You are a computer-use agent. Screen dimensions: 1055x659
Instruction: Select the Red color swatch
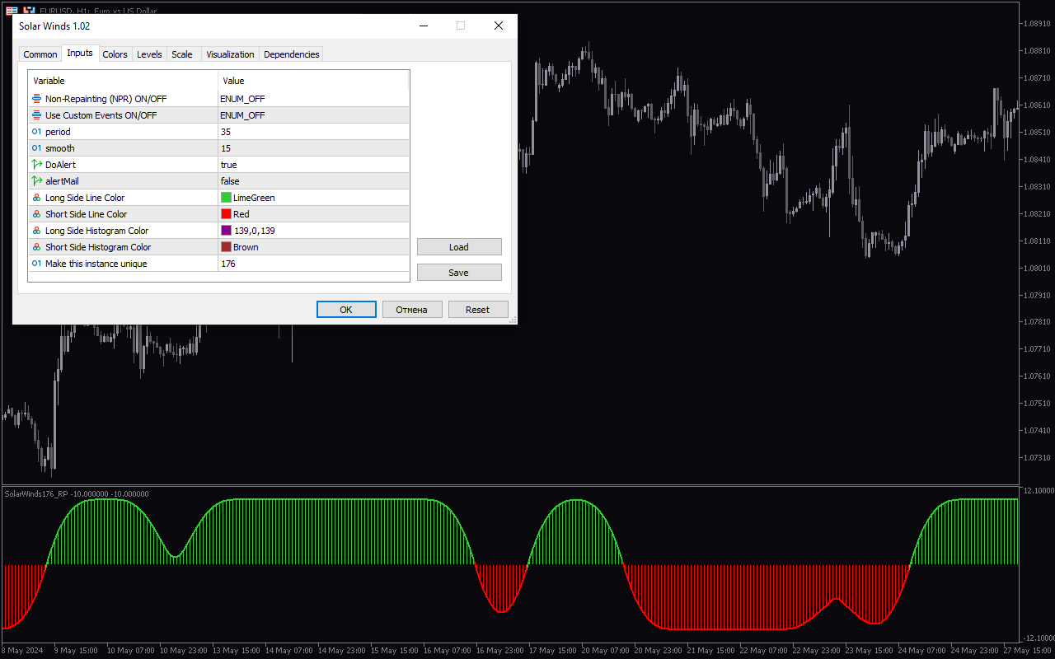pos(226,214)
